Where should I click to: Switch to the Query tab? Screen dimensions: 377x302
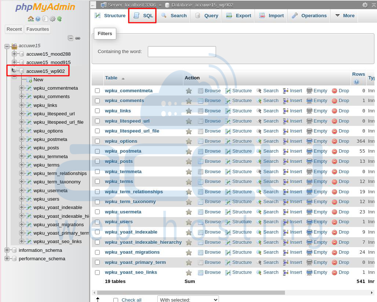[x=206, y=16]
